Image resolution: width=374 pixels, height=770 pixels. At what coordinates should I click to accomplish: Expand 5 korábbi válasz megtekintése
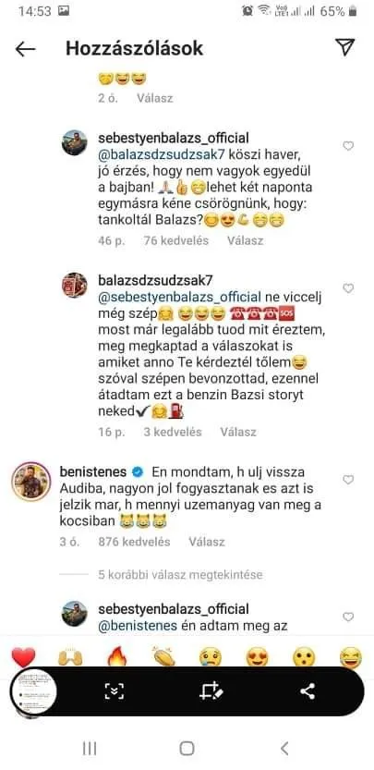click(180, 575)
